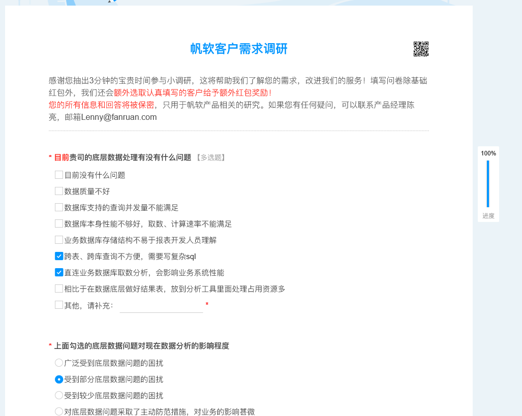This screenshot has height=416, width=522.
Task: Check '数据质量不好' option
Action: point(59,191)
